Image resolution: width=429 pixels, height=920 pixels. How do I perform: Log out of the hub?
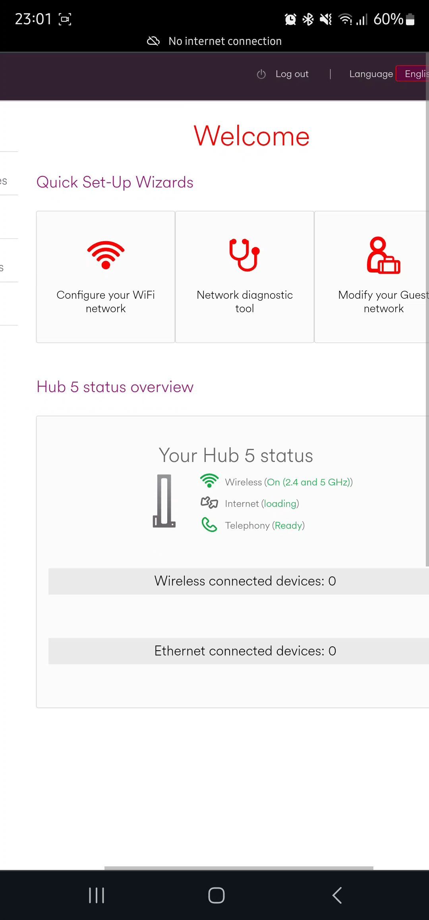point(292,74)
